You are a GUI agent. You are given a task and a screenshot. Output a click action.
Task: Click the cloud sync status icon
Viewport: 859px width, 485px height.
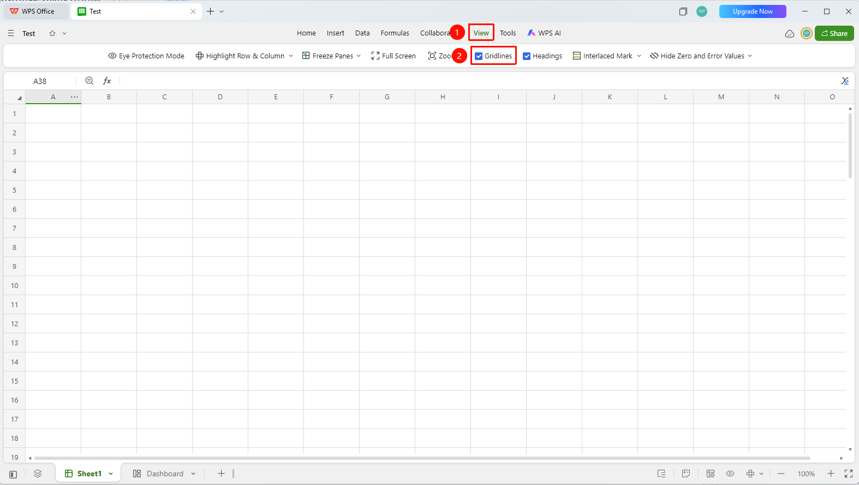coord(790,33)
